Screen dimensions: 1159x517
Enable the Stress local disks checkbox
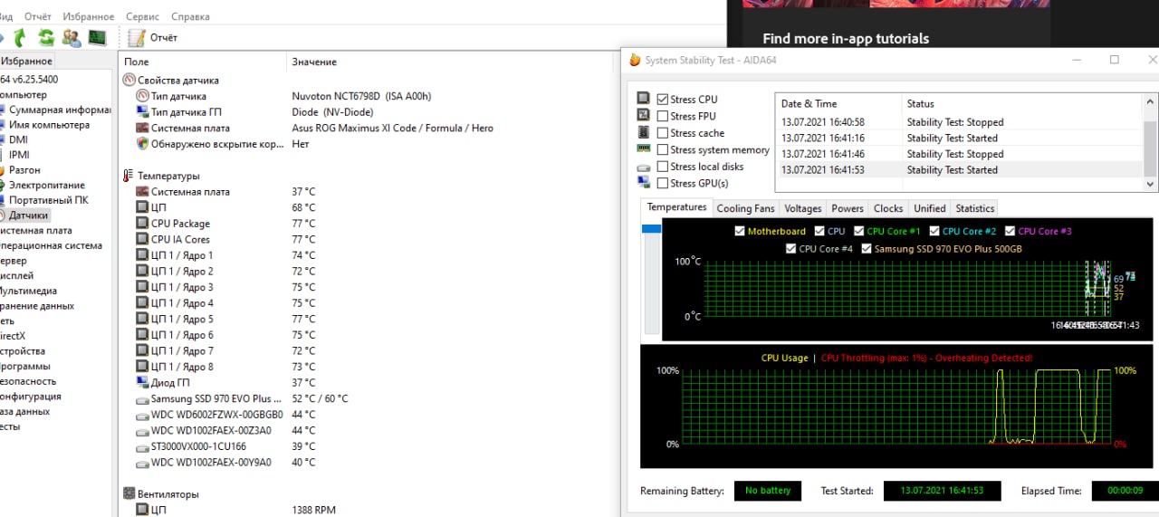click(x=663, y=167)
